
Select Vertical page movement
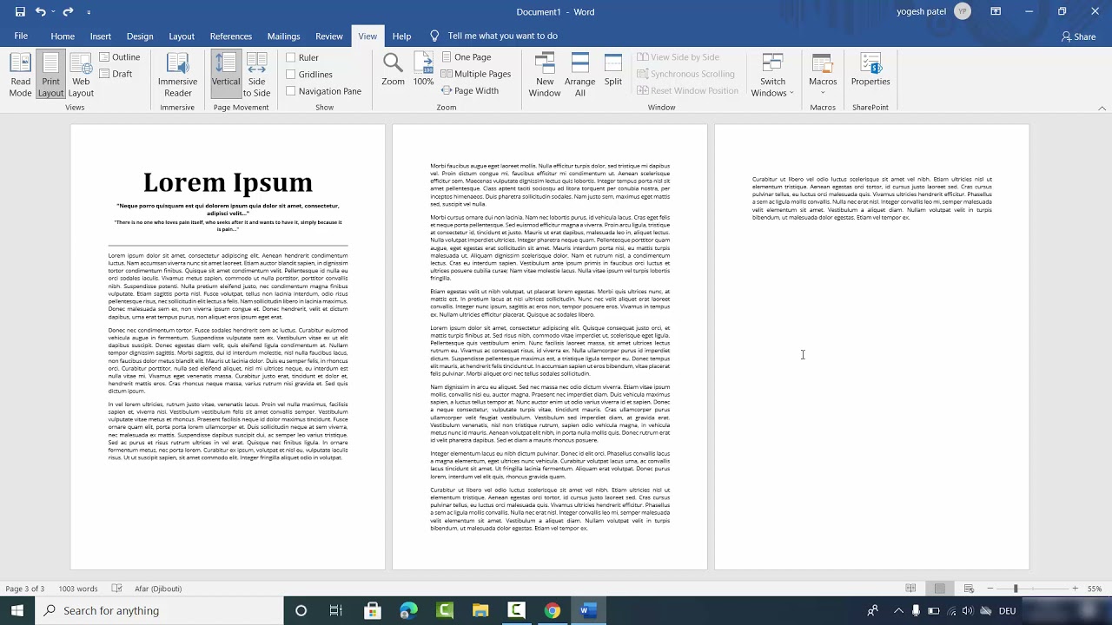226,76
